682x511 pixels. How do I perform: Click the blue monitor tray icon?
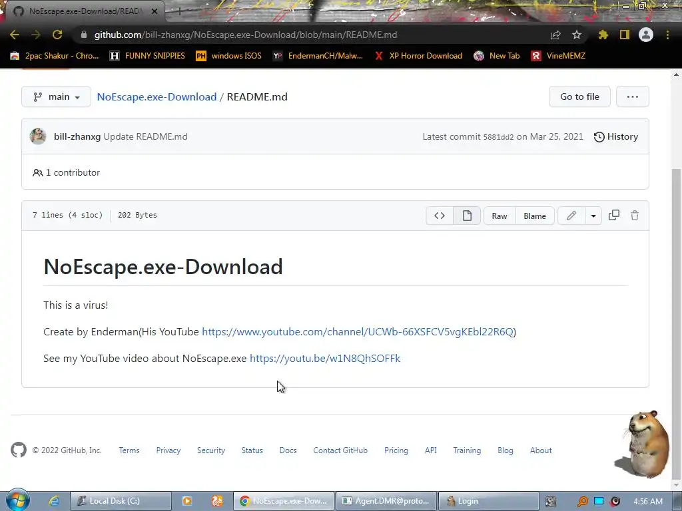click(x=599, y=501)
